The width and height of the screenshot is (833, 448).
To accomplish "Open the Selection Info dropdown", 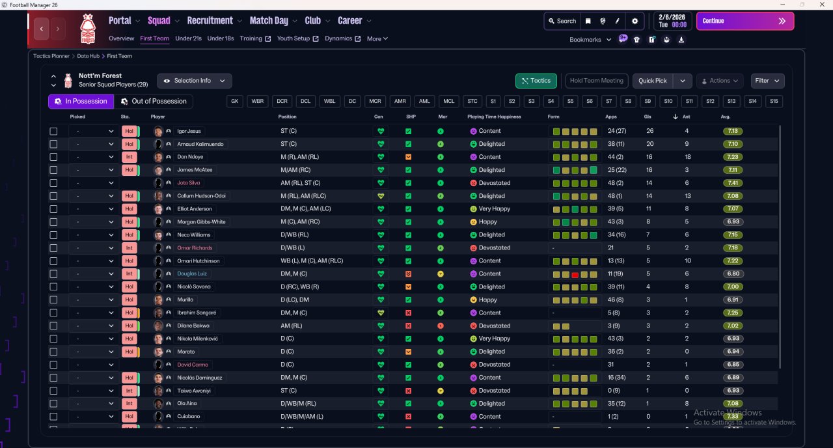I will coord(194,81).
